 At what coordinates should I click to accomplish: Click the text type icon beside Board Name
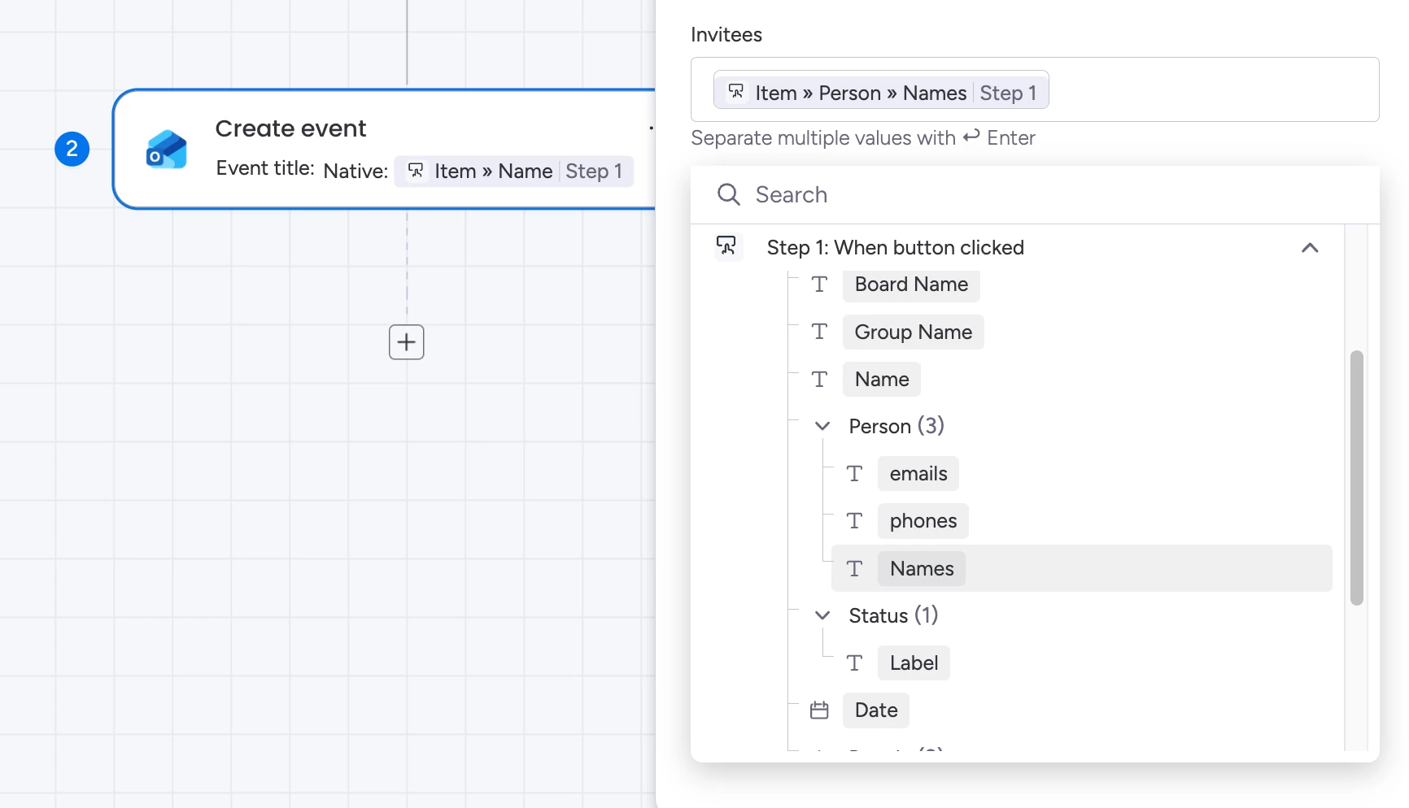(x=819, y=285)
